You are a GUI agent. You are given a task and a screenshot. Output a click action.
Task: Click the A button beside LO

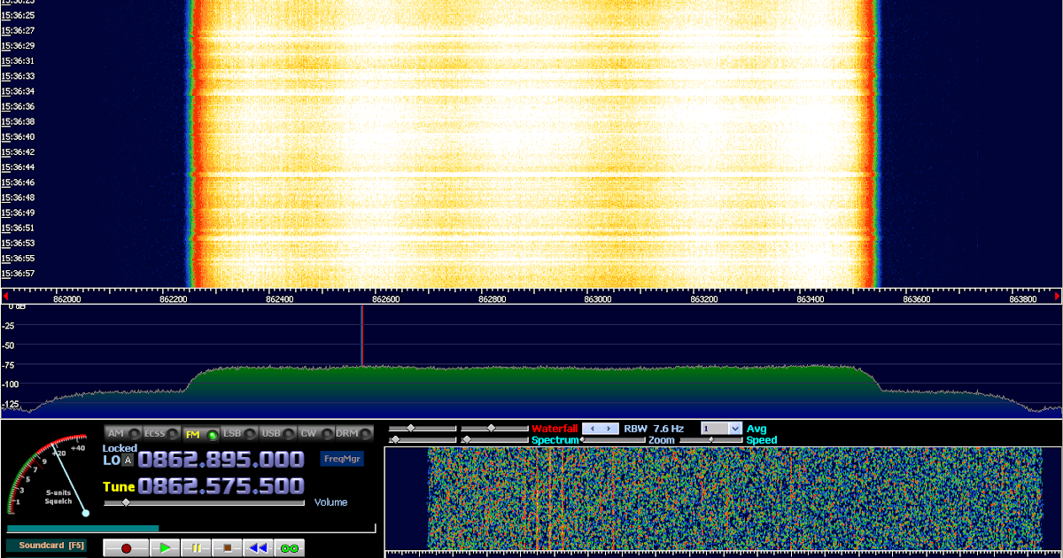pos(128,460)
